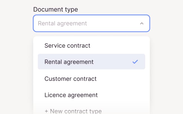The height and width of the screenshot is (114, 183).
Task: Click the blue checkmark beside Rental agreement
Action: (135, 62)
